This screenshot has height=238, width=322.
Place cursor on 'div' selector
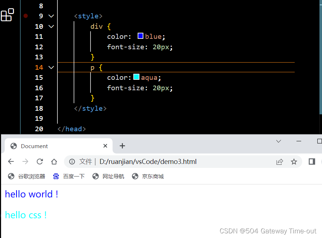(x=97, y=27)
